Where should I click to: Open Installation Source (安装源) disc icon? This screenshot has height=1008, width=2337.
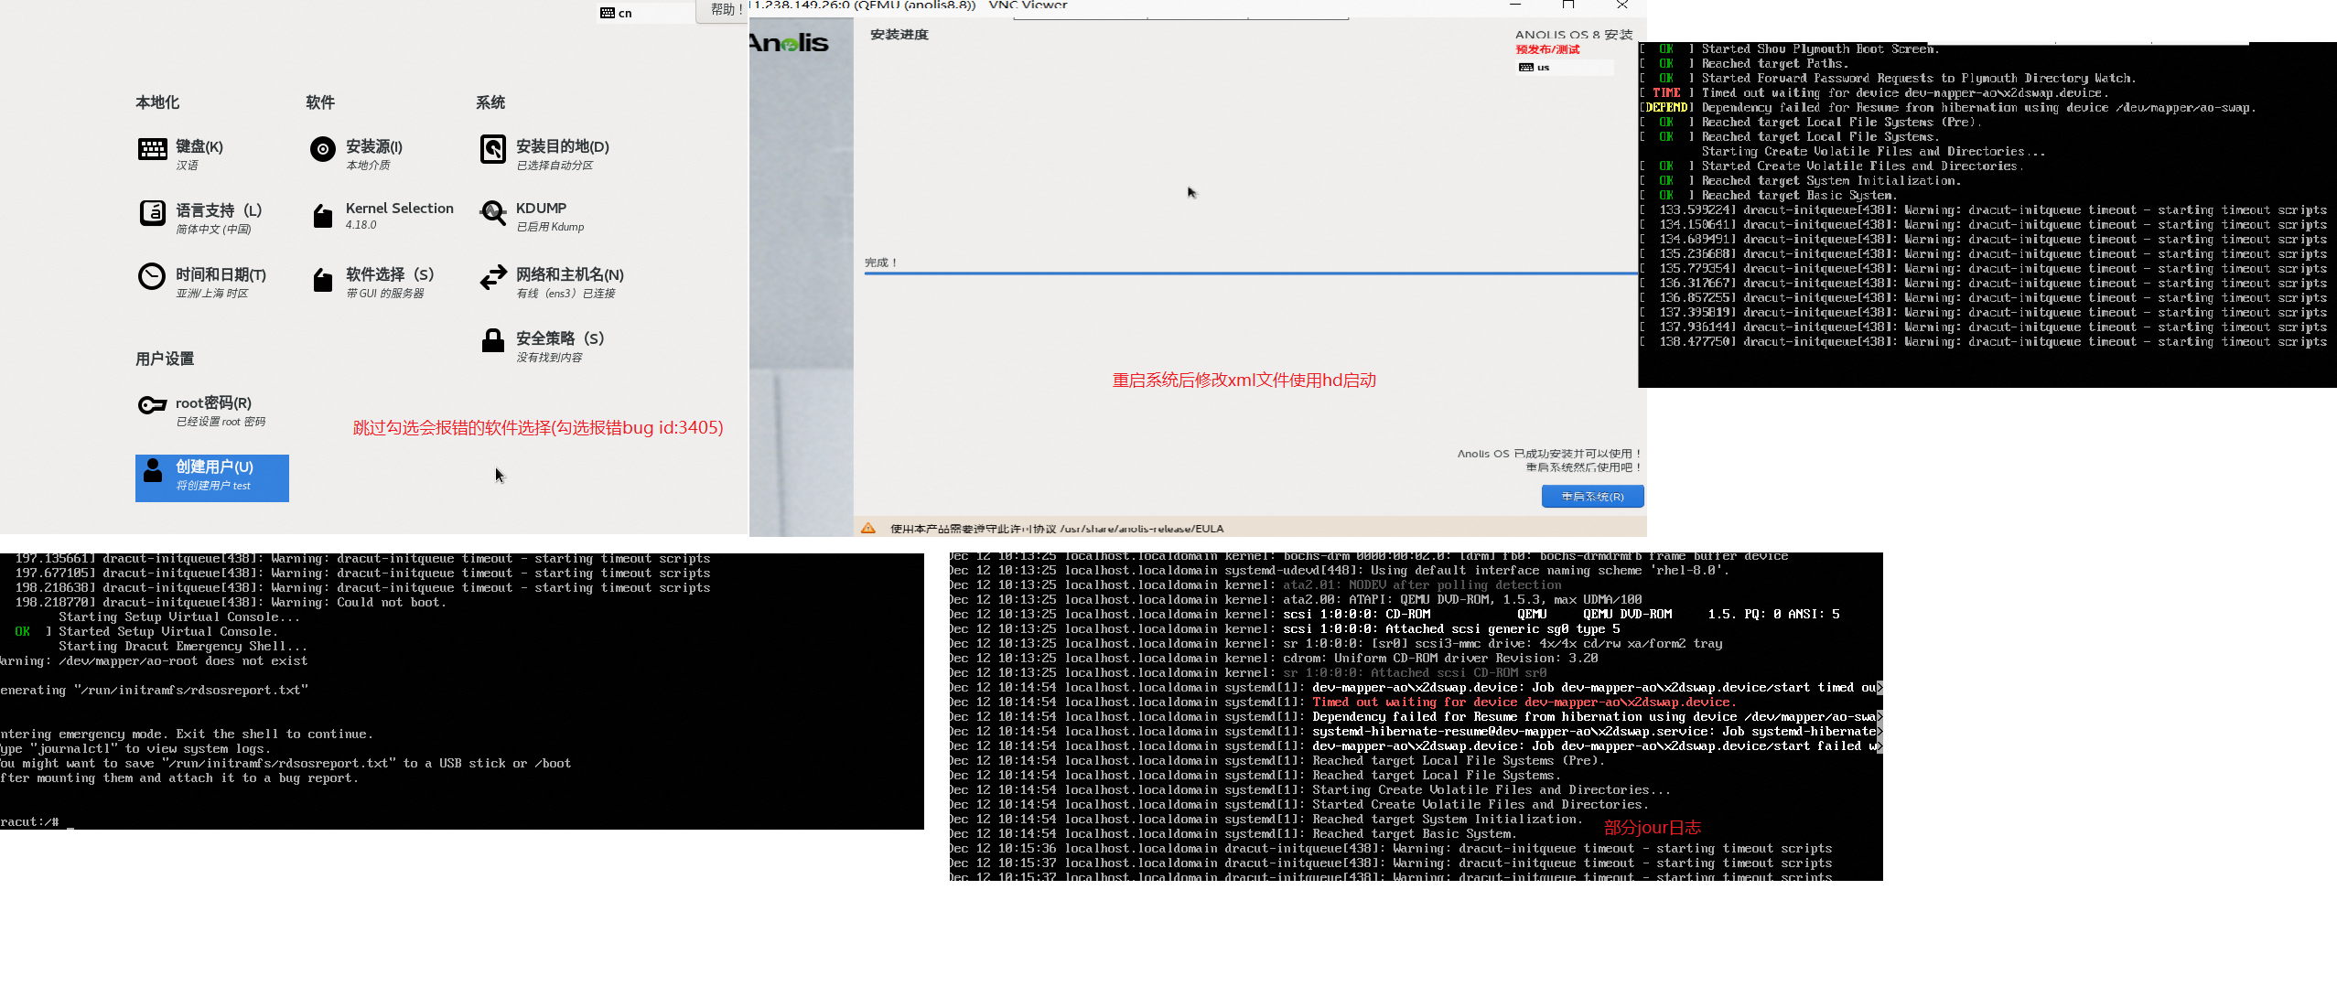coord(322,149)
